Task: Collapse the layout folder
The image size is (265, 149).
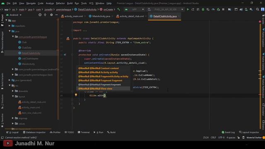Action: tap(13, 96)
